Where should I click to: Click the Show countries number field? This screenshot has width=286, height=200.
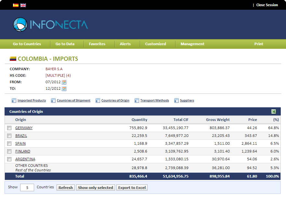tap(27, 188)
